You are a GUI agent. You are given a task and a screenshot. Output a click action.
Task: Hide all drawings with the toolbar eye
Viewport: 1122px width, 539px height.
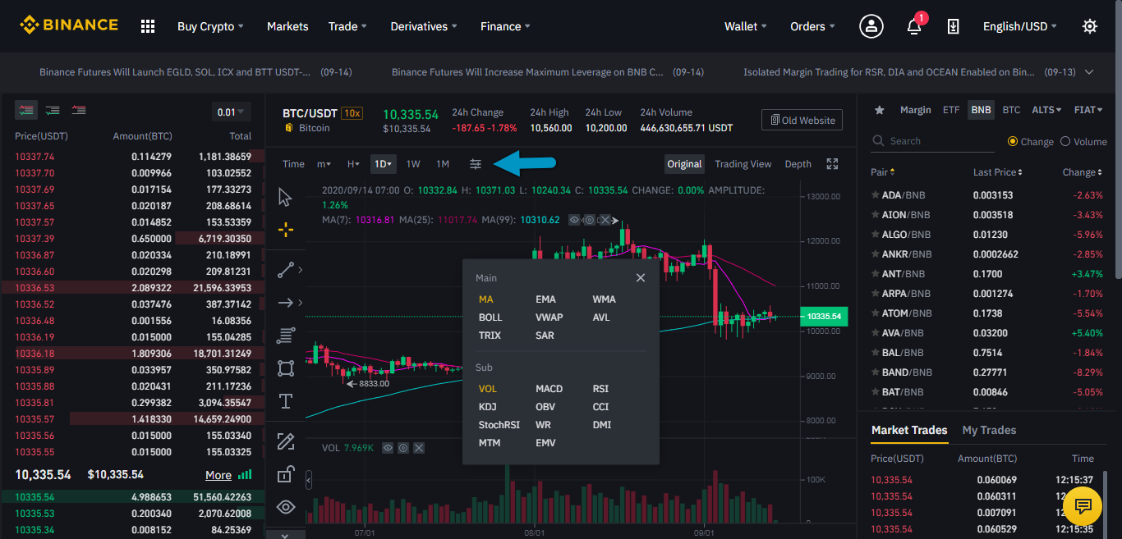pos(286,507)
